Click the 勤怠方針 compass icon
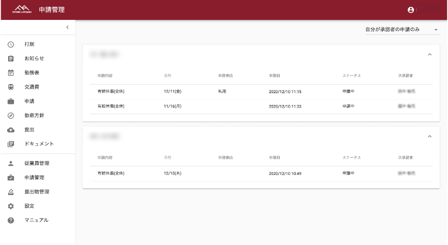The height and width of the screenshot is (245, 448). coord(11,115)
